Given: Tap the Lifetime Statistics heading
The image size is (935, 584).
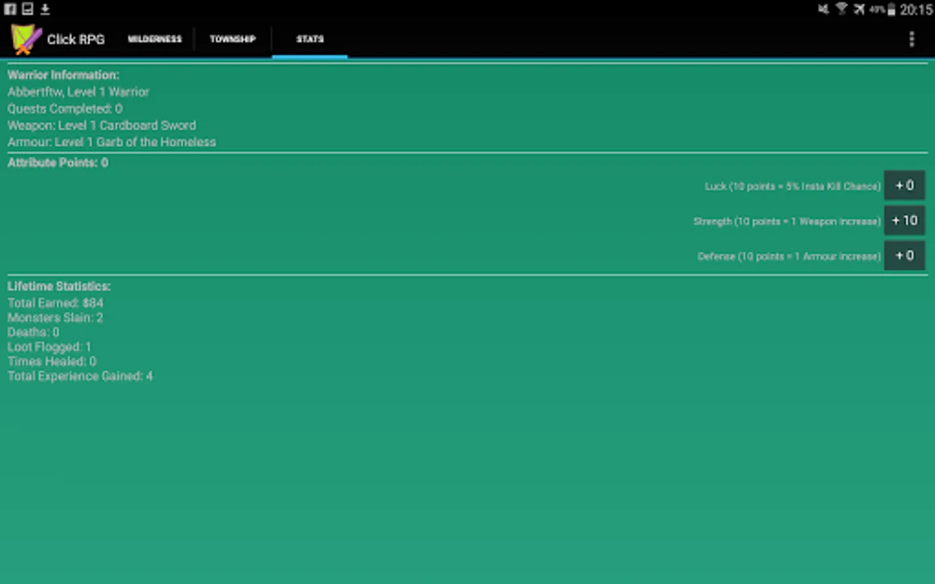Looking at the screenshot, I should 59,286.
